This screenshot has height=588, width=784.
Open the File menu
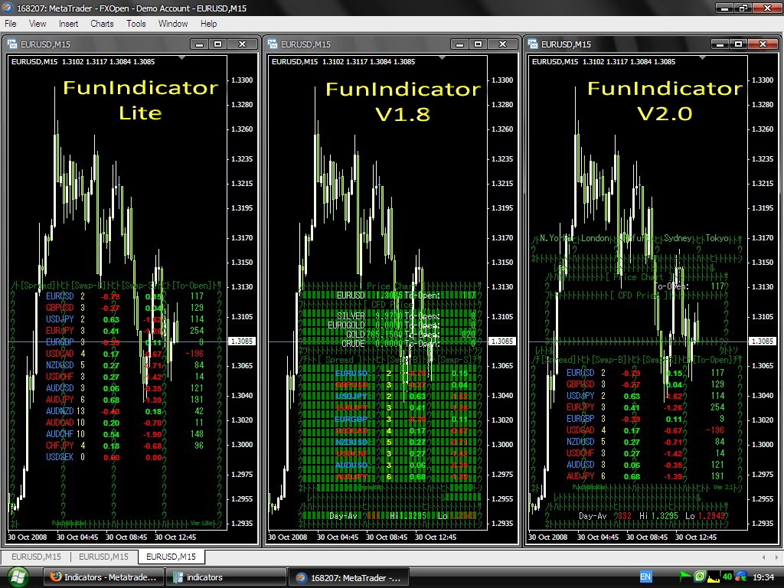click(x=11, y=24)
